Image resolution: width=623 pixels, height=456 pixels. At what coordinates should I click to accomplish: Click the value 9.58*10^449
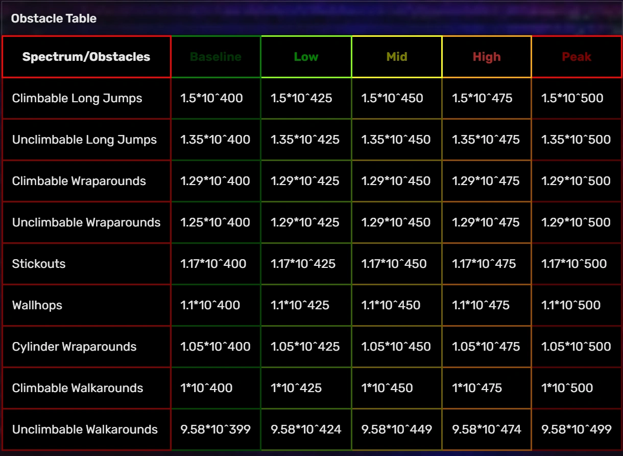[x=397, y=429]
